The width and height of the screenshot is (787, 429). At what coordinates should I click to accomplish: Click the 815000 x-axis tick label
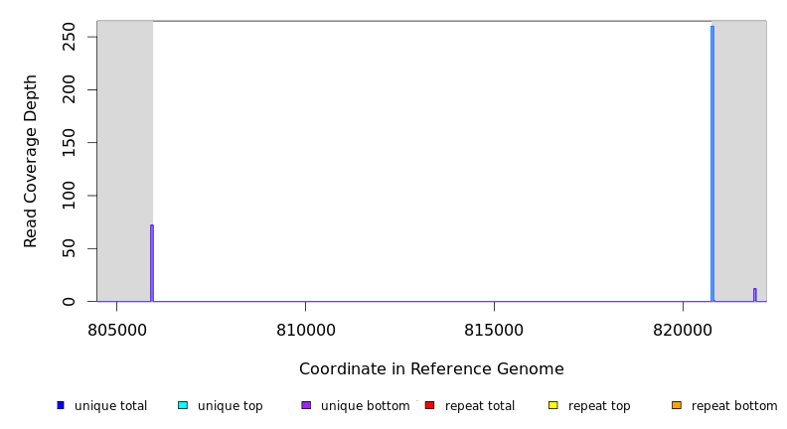click(494, 330)
